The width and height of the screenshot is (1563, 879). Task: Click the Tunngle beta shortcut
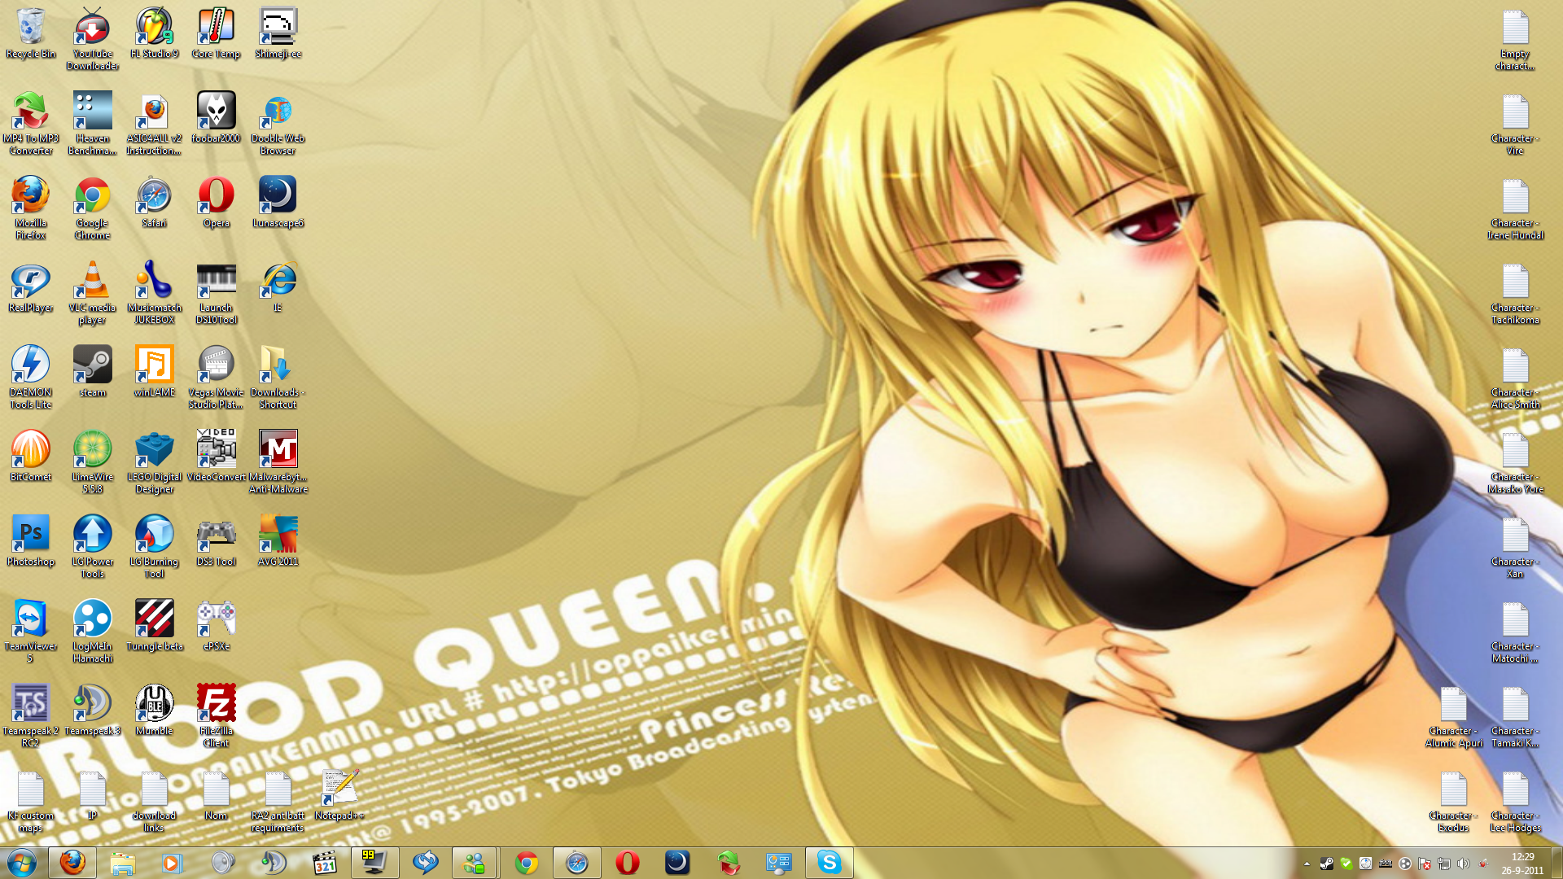155,626
